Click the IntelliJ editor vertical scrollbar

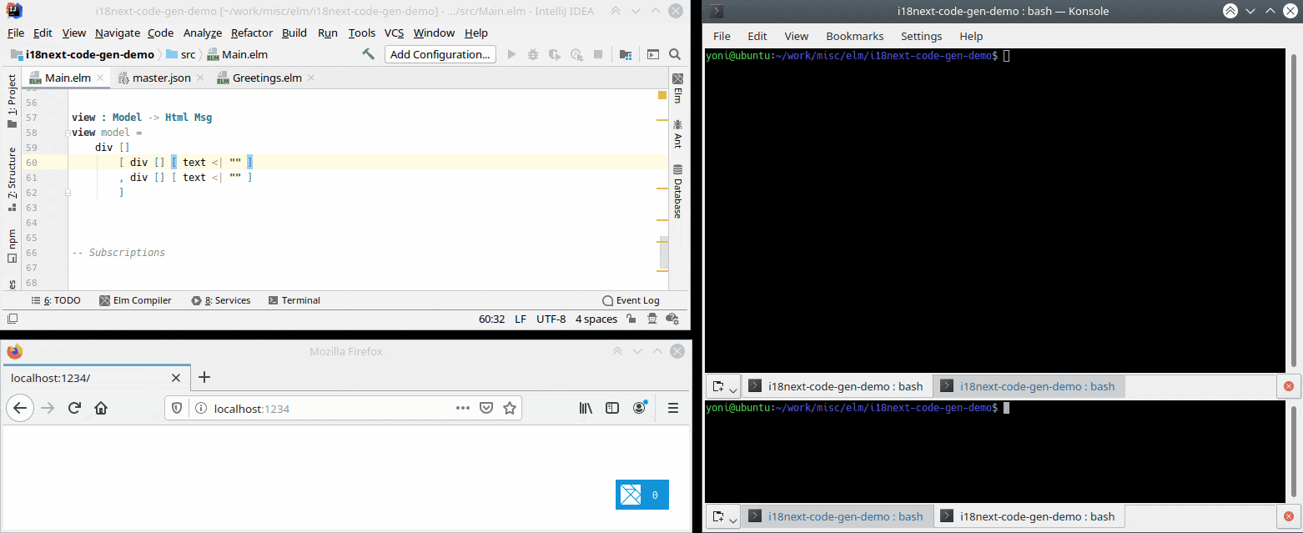[664, 253]
